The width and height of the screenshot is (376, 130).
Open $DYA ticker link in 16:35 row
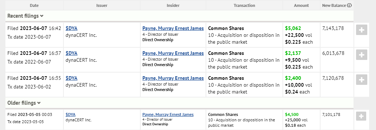[x=71, y=78]
